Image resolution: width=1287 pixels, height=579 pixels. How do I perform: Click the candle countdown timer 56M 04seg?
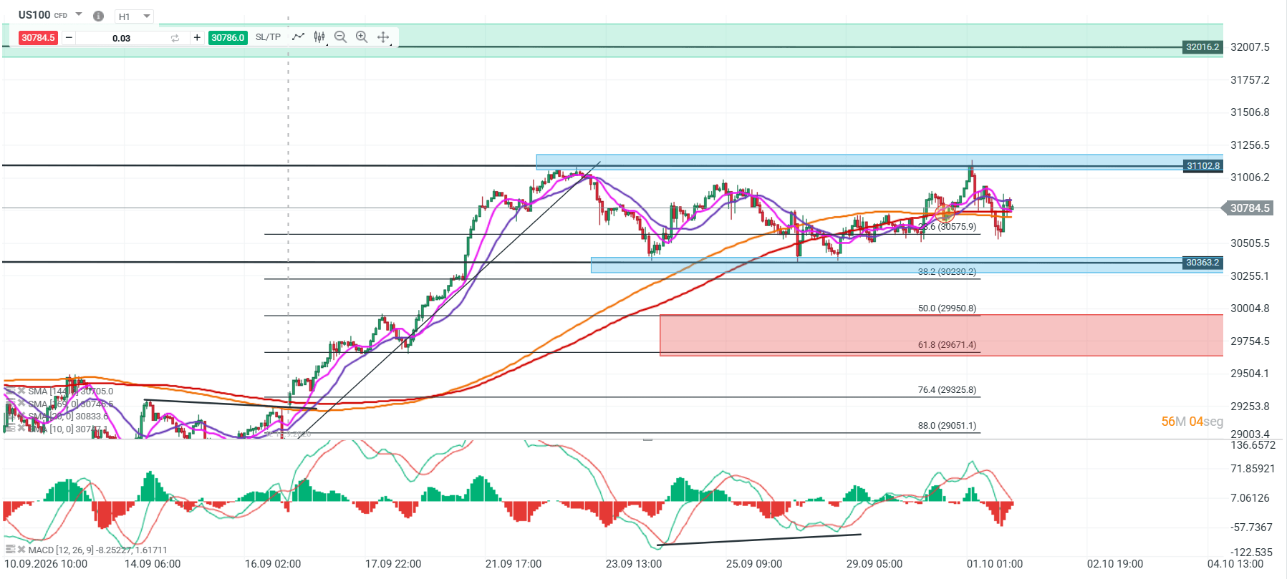point(1192,422)
